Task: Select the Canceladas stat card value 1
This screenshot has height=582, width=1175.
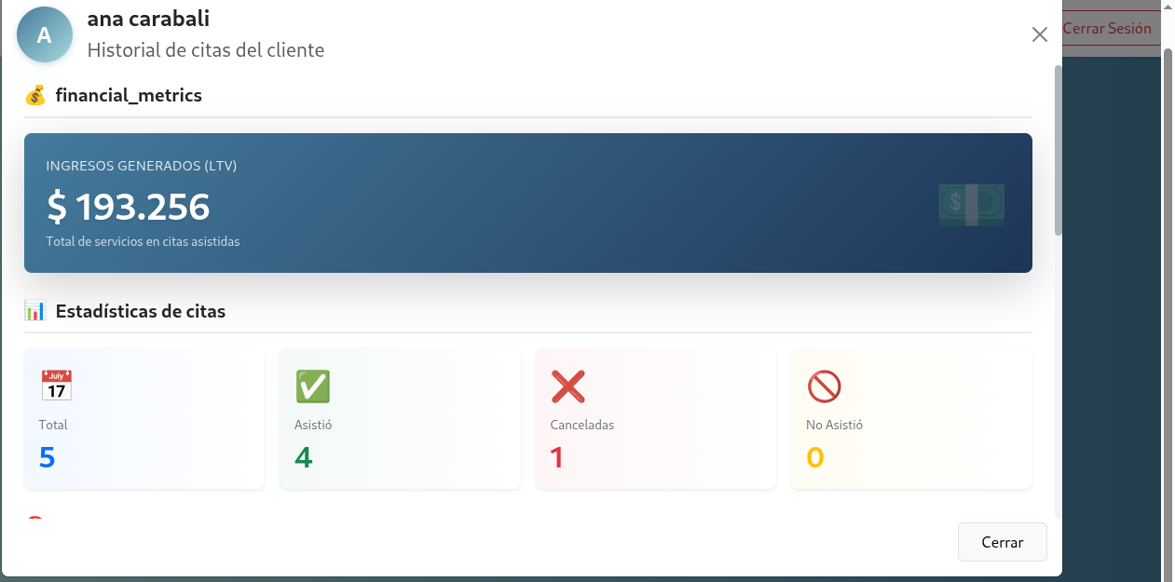Action: 557,458
